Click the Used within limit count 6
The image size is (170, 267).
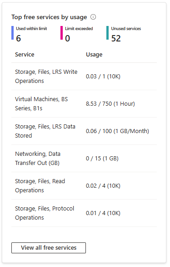click(x=18, y=38)
